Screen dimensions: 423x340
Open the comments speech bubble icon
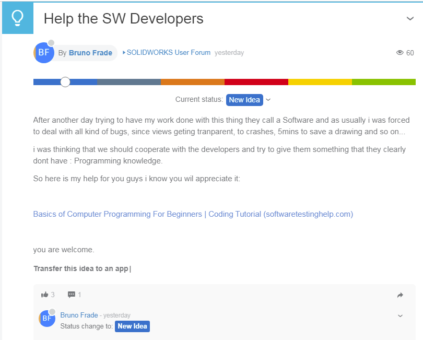tap(72, 295)
